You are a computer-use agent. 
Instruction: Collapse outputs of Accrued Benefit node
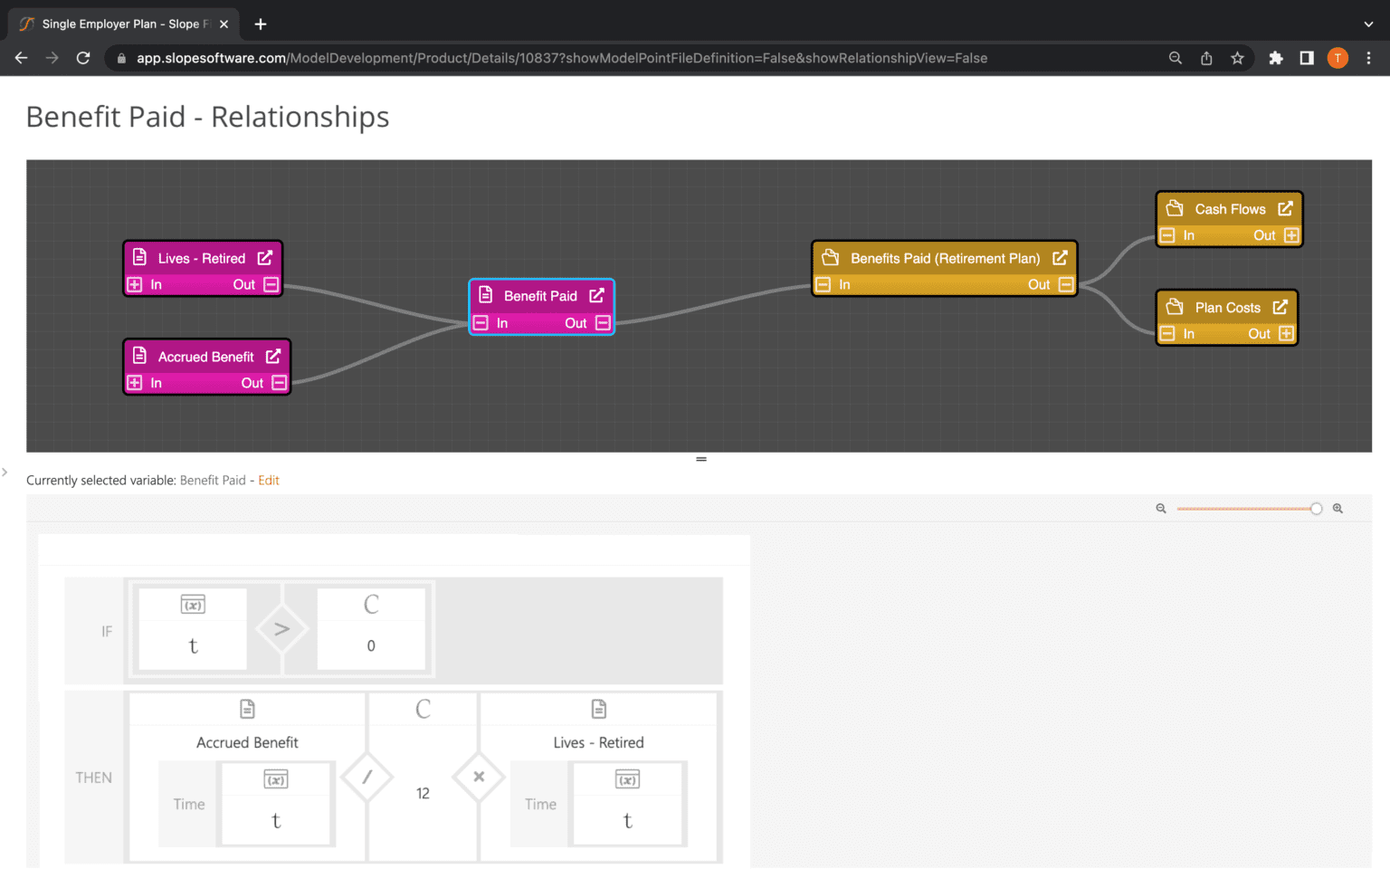tap(280, 383)
